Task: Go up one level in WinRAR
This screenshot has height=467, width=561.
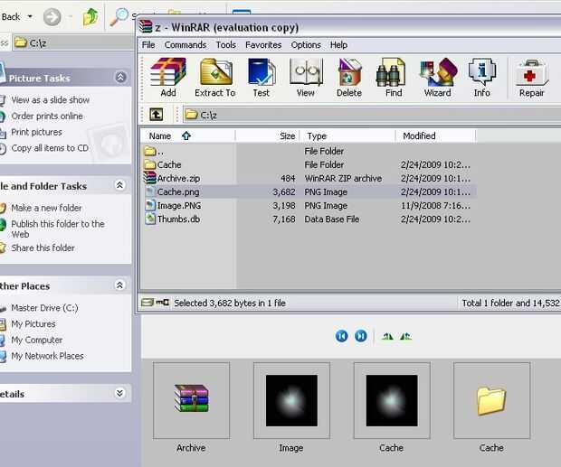Action: 156,115
